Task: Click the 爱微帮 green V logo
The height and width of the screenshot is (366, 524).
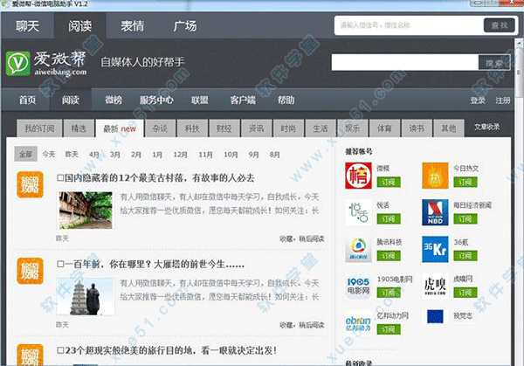Action: [17, 63]
